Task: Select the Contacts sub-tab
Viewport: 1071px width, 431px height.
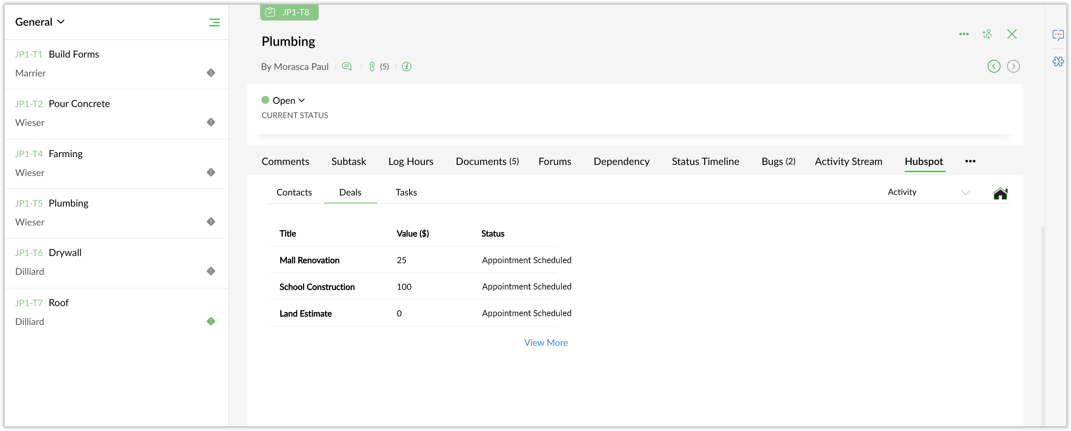Action: 294,193
